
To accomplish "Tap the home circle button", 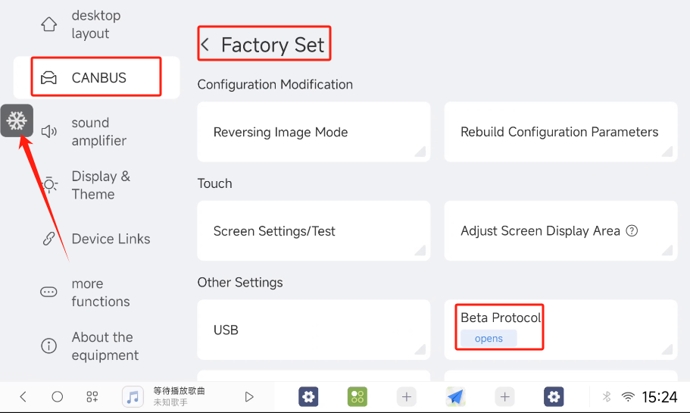I will pos(58,397).
